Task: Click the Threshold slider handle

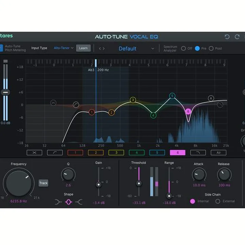Action: pos(139,183)
